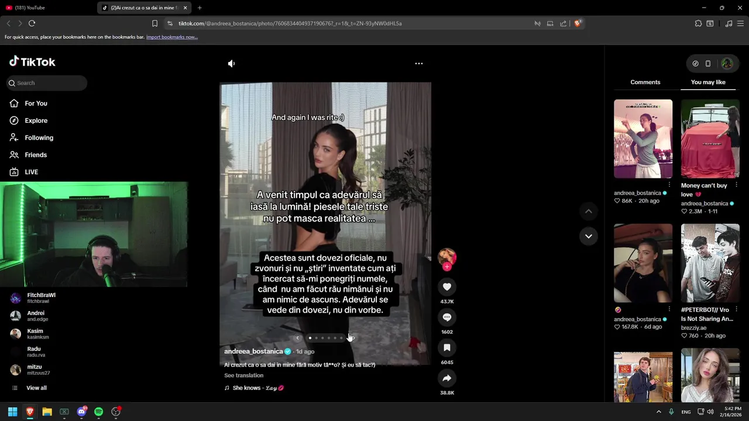Click the tiktok.com address bar URL
Image resolution: width=749 pixels, height=421 pixels.
[290, 23]
